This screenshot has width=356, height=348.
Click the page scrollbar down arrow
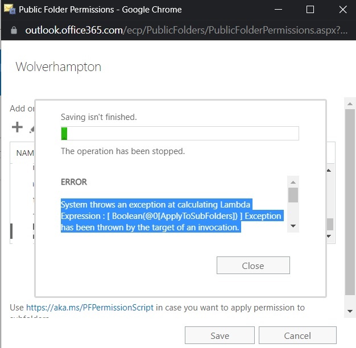pyautogui.click(x=350, y=311)
